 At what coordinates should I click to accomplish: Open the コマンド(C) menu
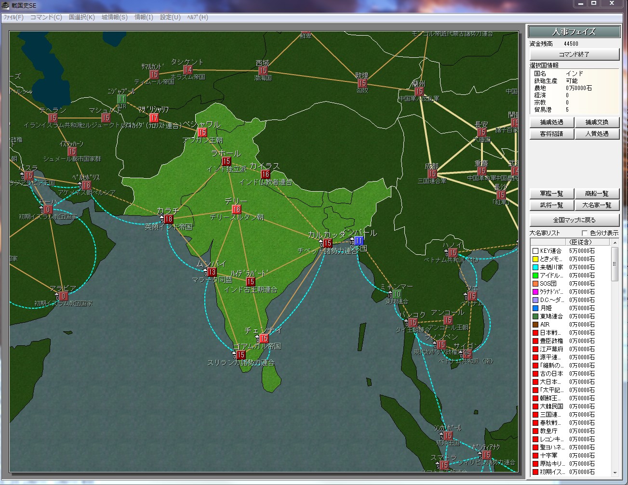coord(46,17)
